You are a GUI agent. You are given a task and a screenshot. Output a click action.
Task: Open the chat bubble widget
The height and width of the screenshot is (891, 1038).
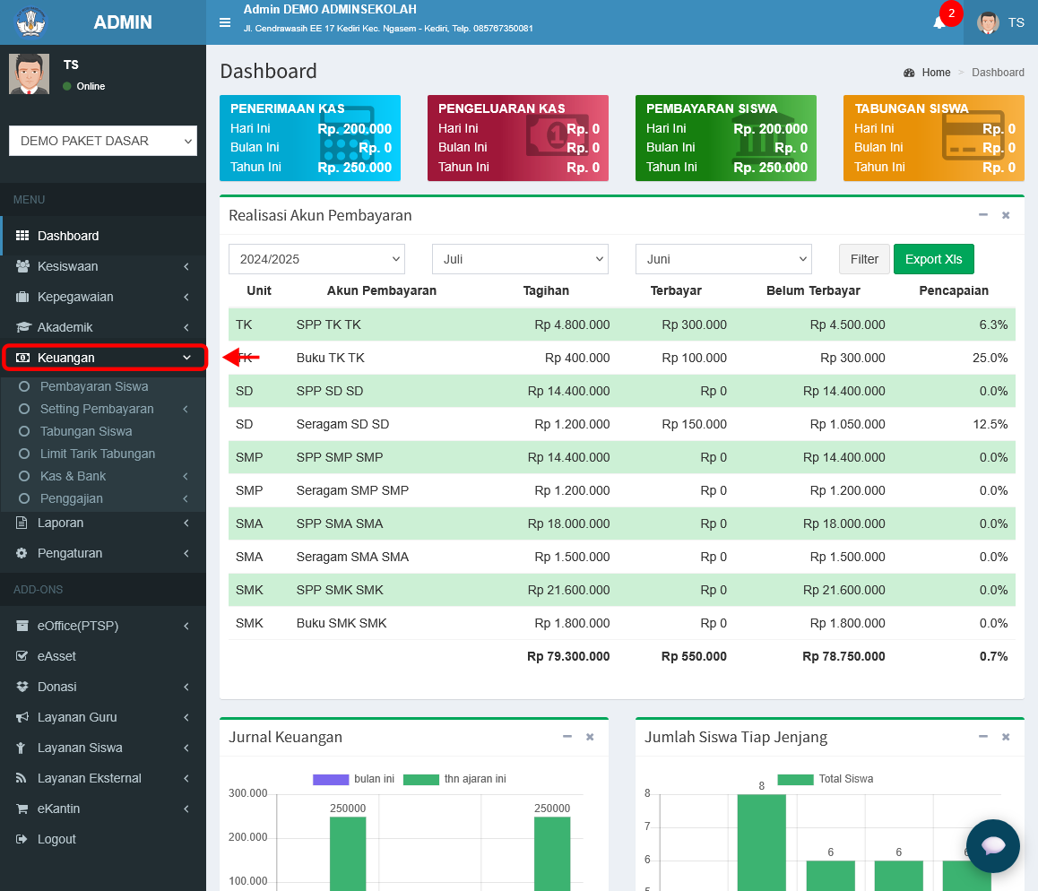point(992,846)
